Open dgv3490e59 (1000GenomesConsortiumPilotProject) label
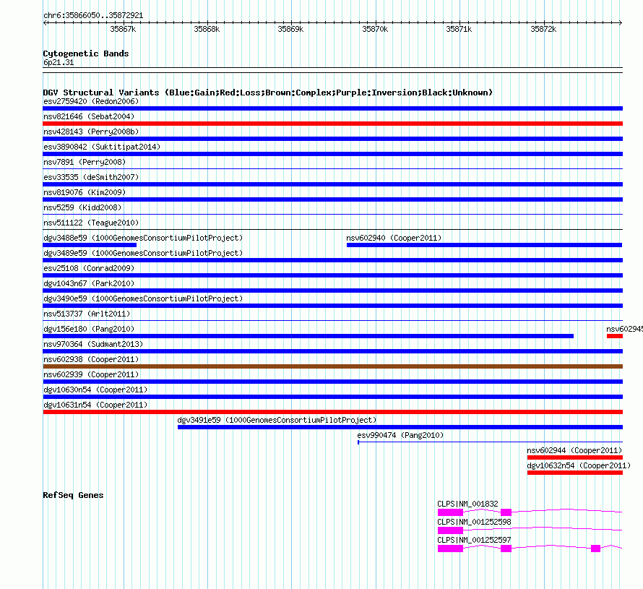Viewport: 643px width, 589px height. coord(143,298)
